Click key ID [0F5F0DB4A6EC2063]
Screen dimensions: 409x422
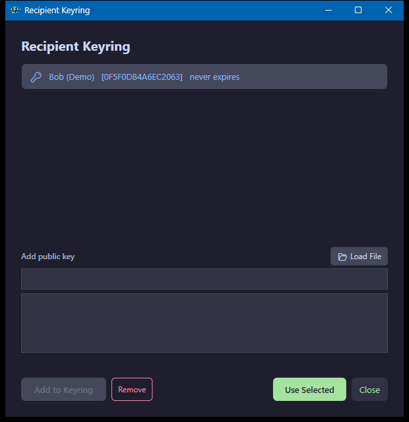pos(142,77)
